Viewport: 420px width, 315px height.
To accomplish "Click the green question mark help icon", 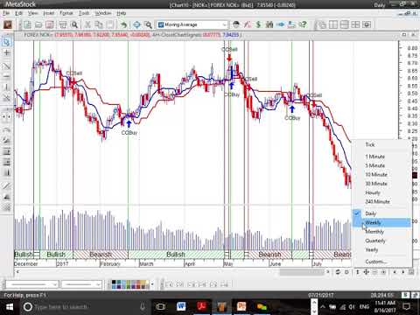I will click(303, 24).
